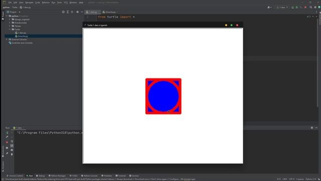Image resolution: width=321 pixels, height=181 pixels.
Task: Open the Debug tool window
Action: pos(40,176)
